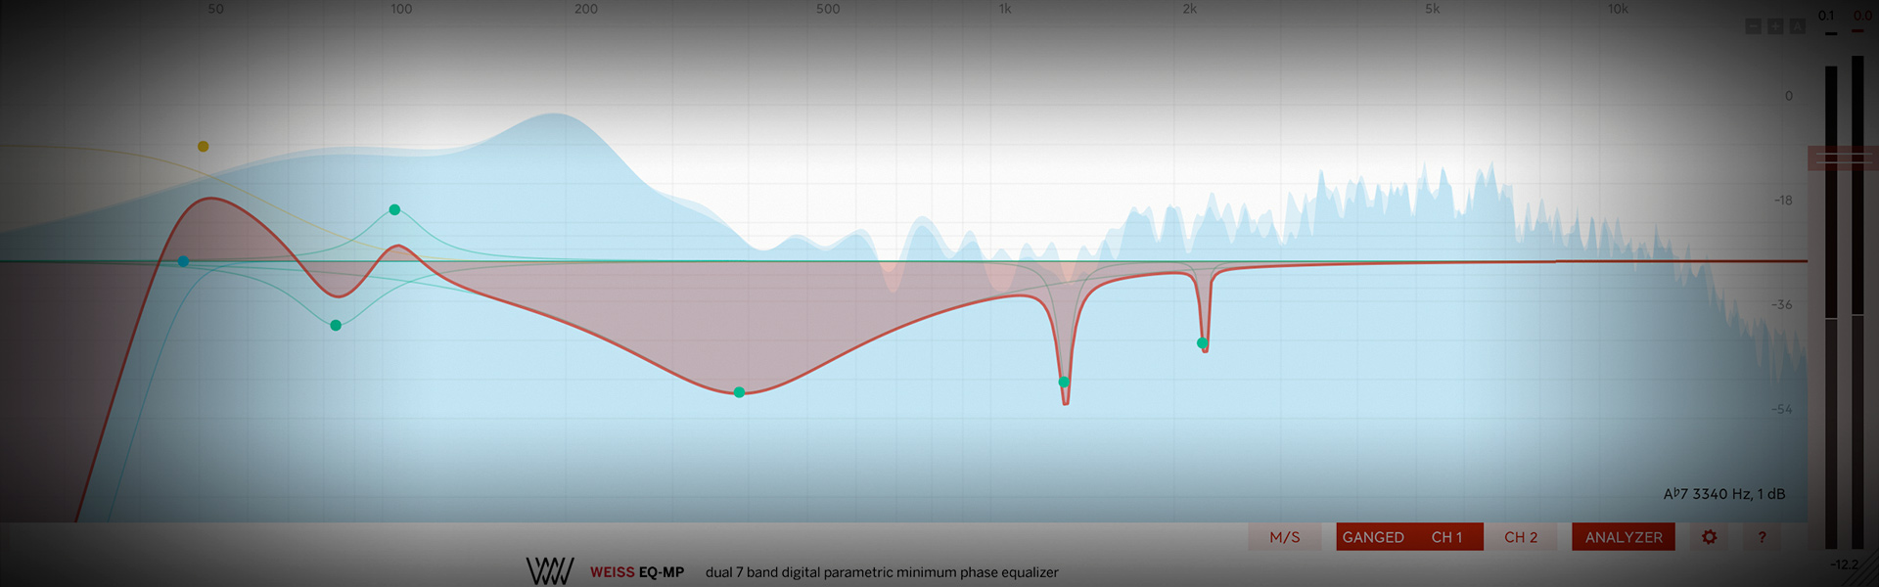This screenshot has width=1879, height=587.
Task: Open the settings gear icon
Action: tap(1709, 537)
